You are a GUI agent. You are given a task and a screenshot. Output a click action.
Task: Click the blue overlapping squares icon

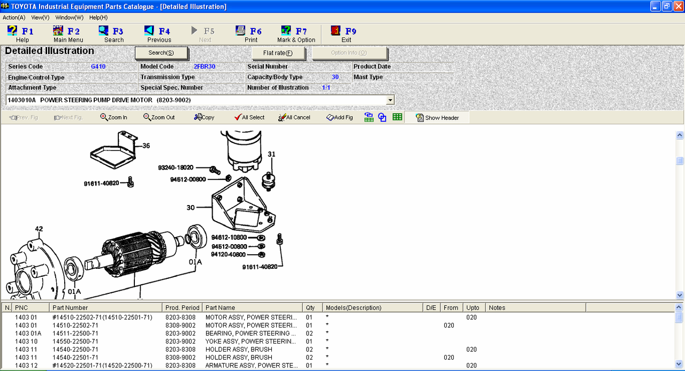(382, 117)
